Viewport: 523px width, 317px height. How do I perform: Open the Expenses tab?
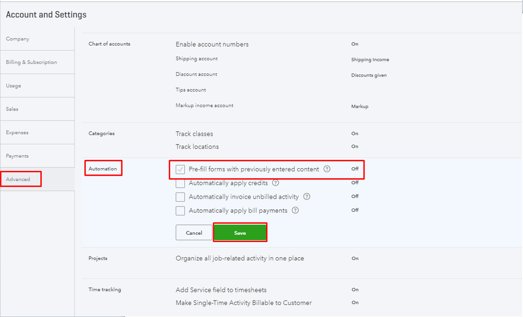(x=17, y=133)
